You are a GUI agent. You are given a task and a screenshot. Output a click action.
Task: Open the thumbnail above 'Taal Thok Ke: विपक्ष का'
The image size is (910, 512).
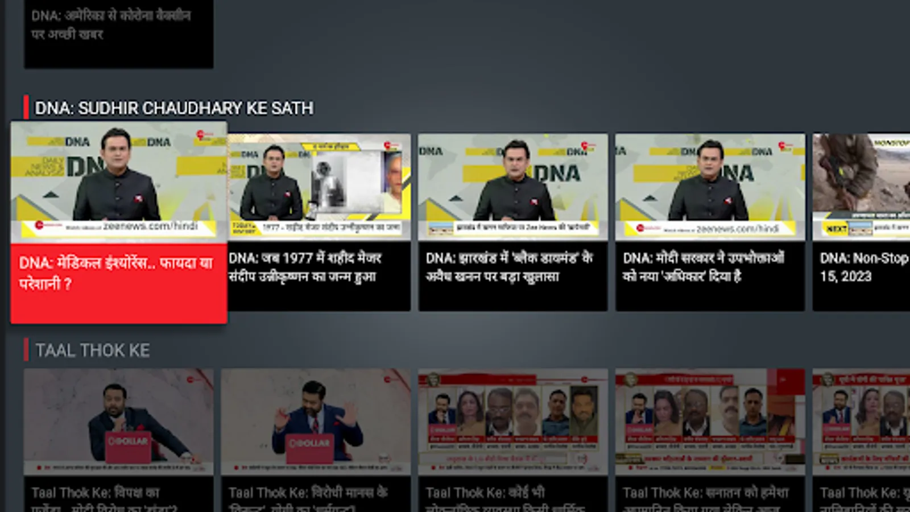tap(119, 422)
